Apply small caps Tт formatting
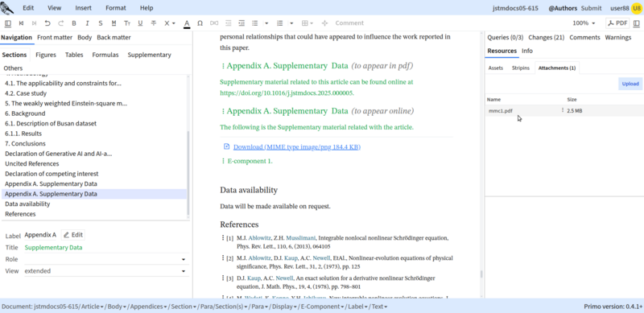 point(127,23)
